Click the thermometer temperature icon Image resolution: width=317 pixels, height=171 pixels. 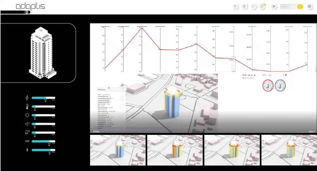pos(27,106)
